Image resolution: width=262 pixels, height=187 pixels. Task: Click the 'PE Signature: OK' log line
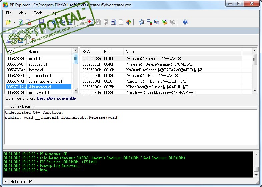pos(35,154)
